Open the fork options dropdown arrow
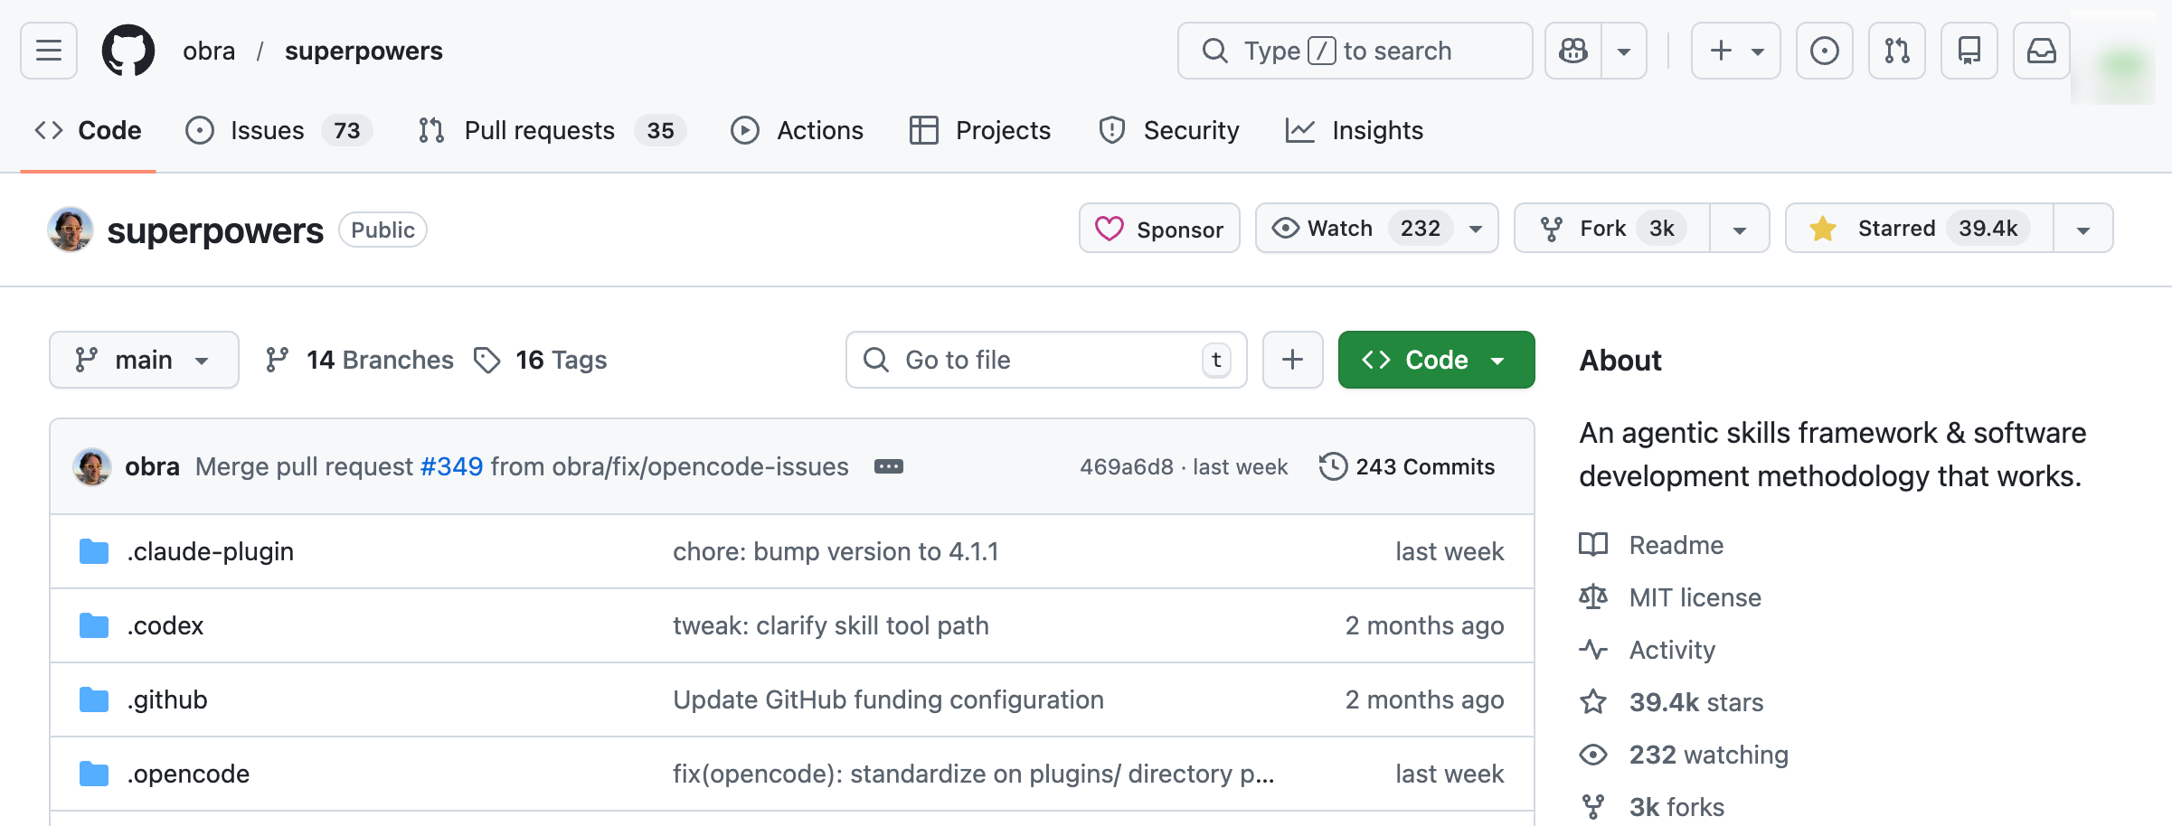 1739,229
